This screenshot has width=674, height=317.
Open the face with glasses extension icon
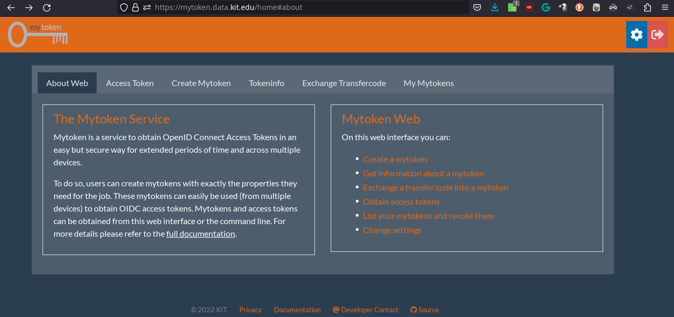click(613, 7)
